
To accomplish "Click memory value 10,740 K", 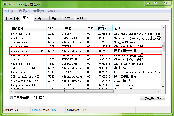I will (104, 51).
